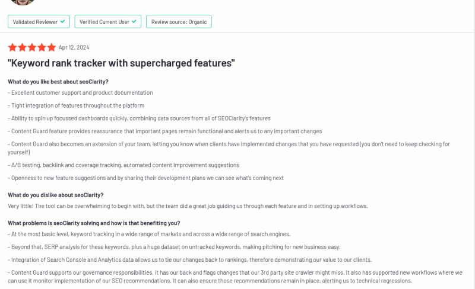Screen dimensions: 475x289
Task: Click the Verified Current User badge
Action: tap(108, 22)
